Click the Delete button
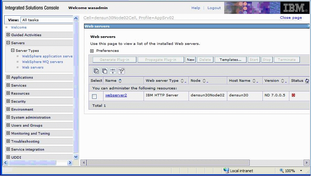The image size is (311, 176). pyautogui.click(x=205, y=59)
